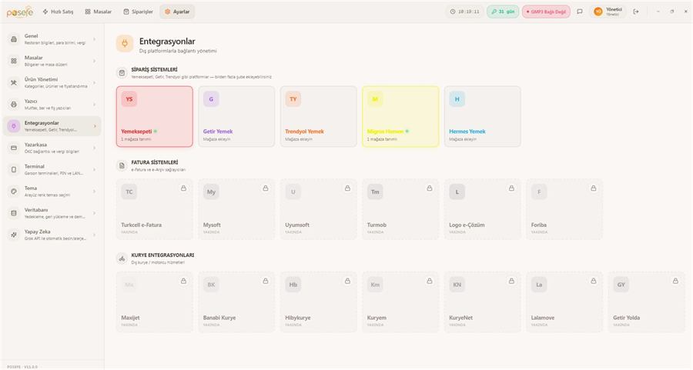This screenshot has width=693, height=370.
Task: Click the Yazarkasa card icon
Action: click(14, 148)
